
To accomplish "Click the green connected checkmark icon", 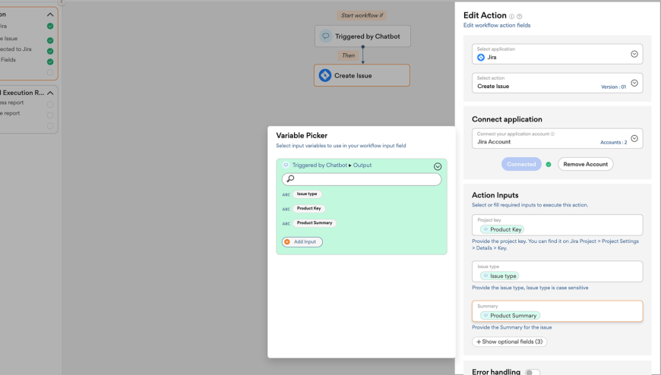I will pos(549,164).
